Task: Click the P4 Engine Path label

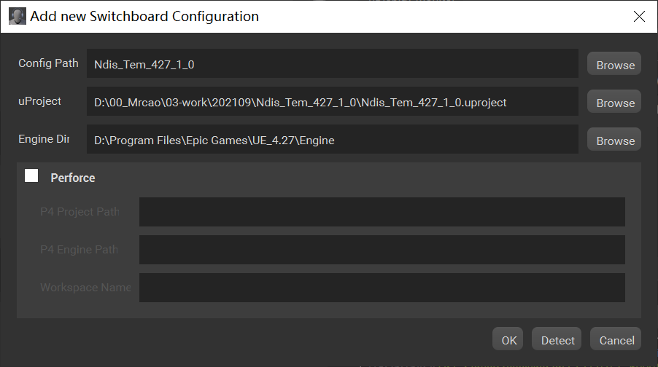Action: pos(79,250)
